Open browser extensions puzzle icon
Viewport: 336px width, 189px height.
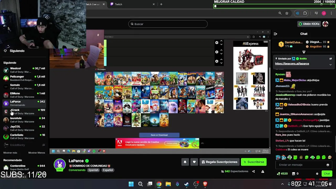tap(305, 13)
